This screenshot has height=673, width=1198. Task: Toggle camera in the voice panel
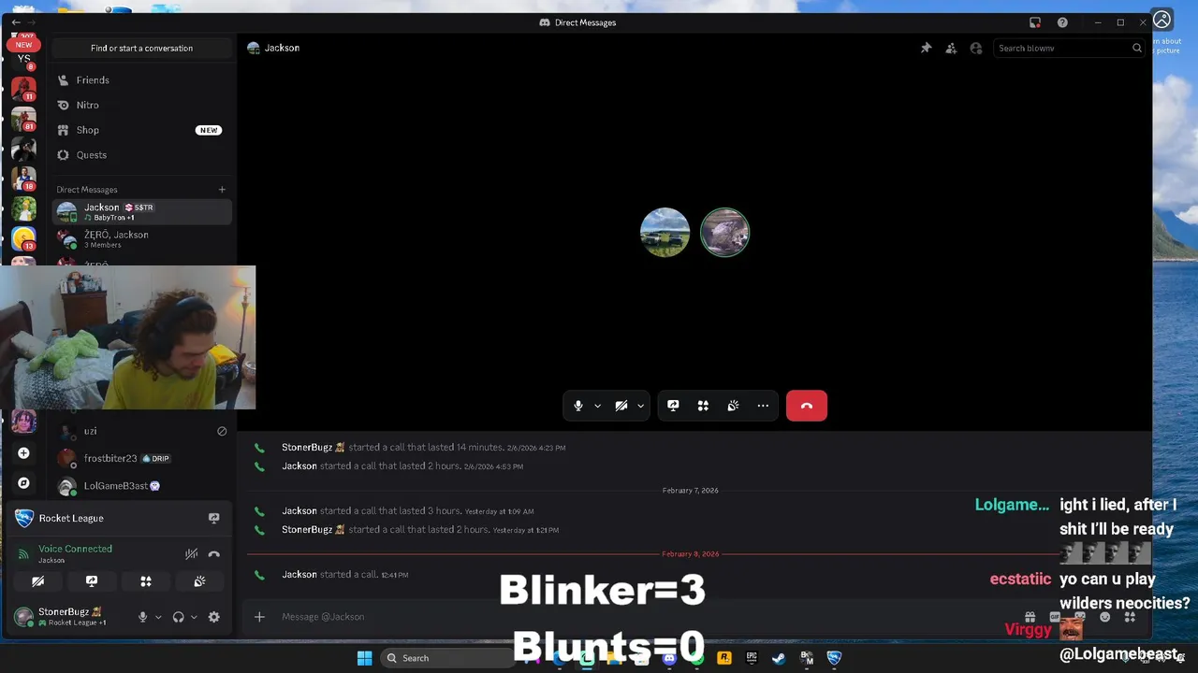tap(37, 581)
